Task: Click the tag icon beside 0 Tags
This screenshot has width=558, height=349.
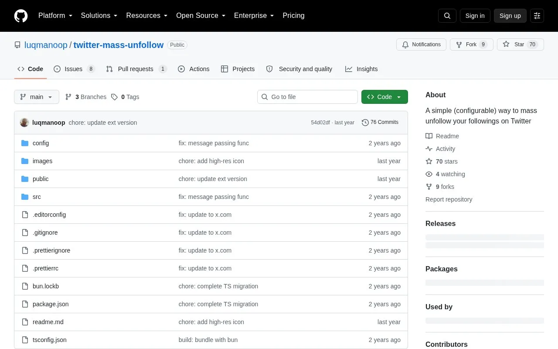Action: click(114, 97)
